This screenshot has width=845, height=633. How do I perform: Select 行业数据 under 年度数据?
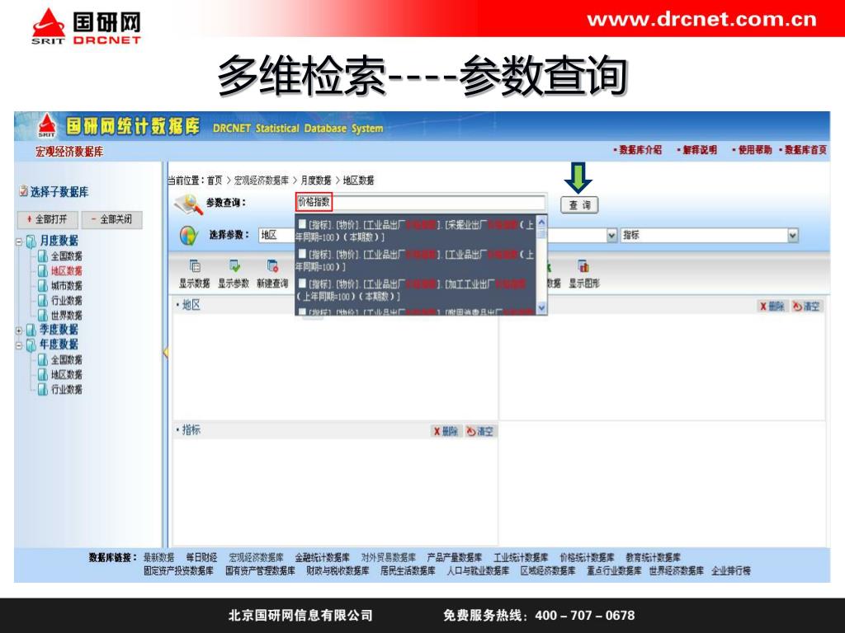(x=66, y=389)
